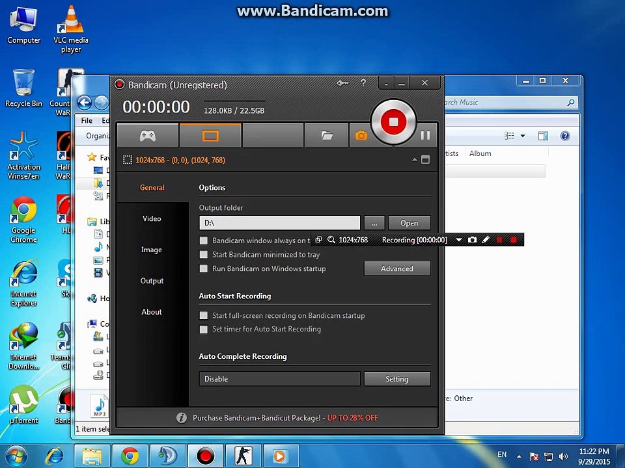This screenshot has width=625, height=468.
Task: Click the info icon in Bandicam footer
Action: pos(182,418)
